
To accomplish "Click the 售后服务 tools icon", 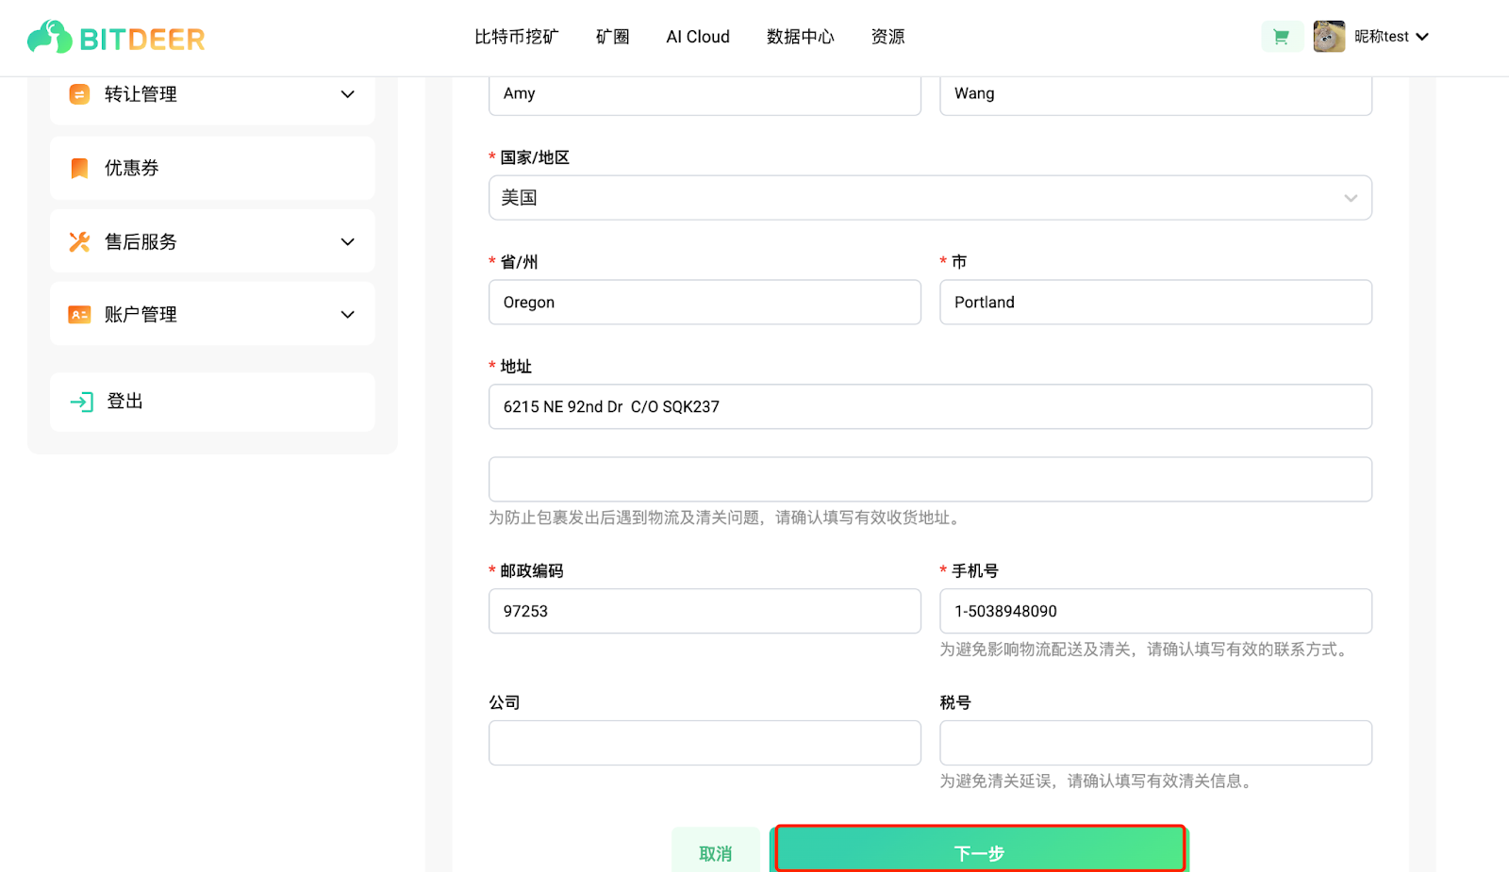I will coord(79,241).
